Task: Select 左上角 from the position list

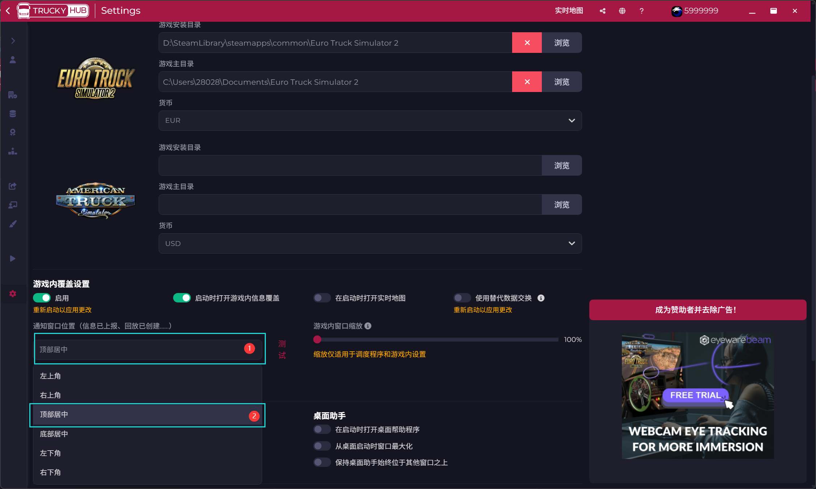Action: point(147,376)
